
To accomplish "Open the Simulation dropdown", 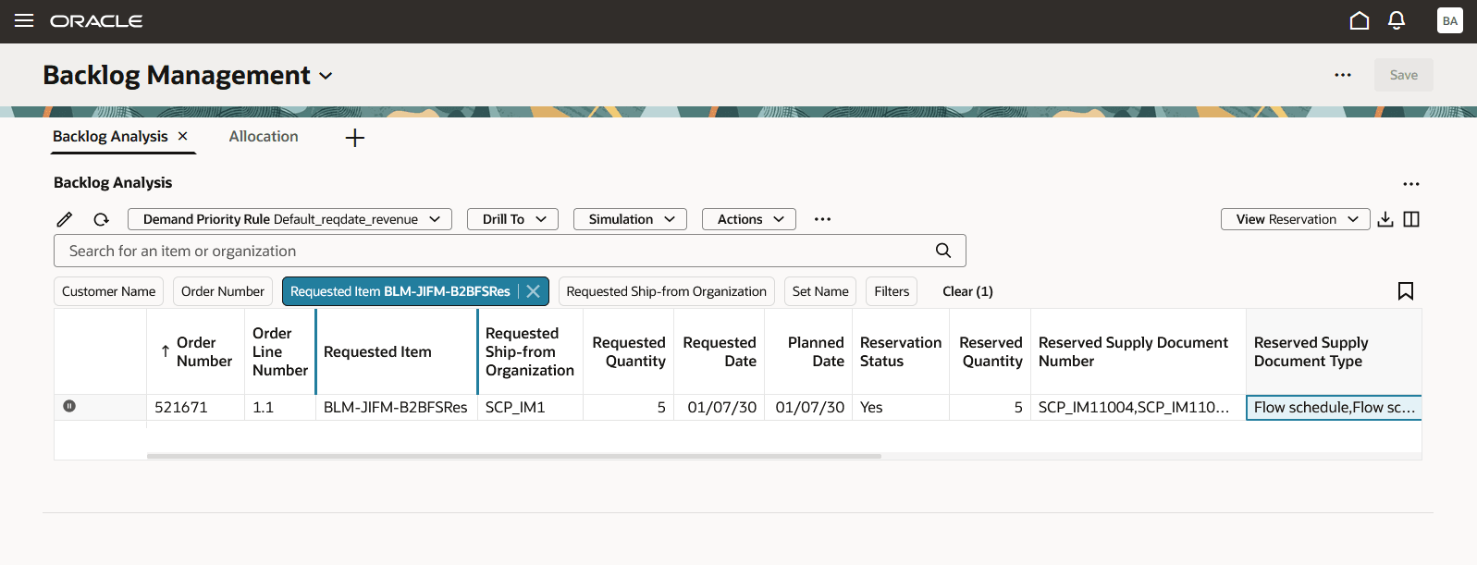I will coord(630,219).
